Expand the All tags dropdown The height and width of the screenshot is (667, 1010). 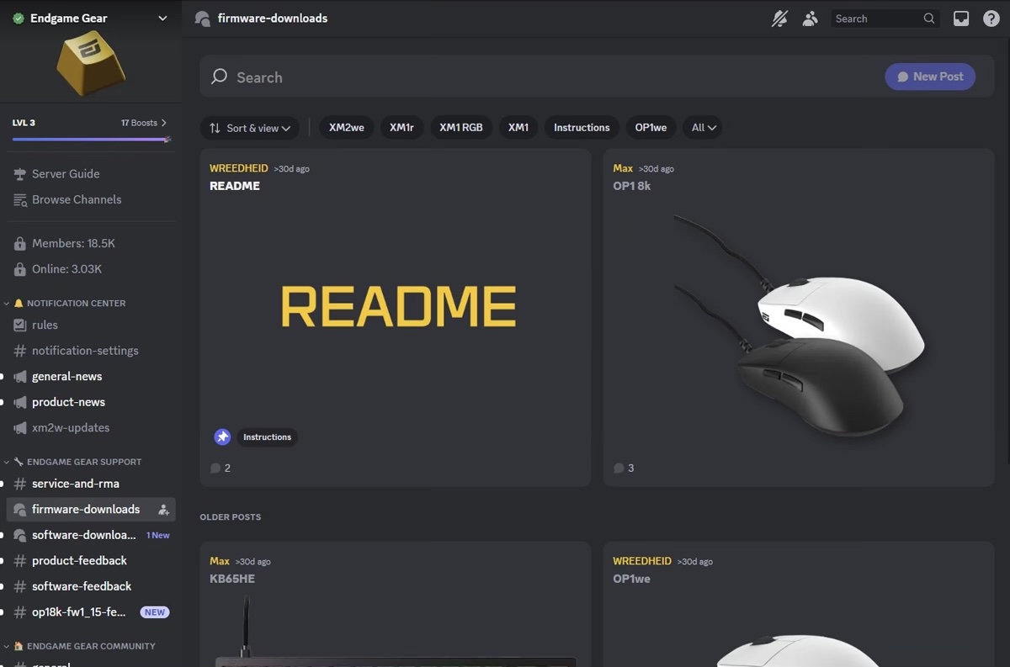pos(704,128)
